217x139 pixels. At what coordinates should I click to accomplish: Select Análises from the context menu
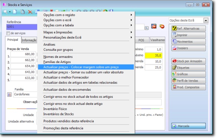tap(86, 44)
